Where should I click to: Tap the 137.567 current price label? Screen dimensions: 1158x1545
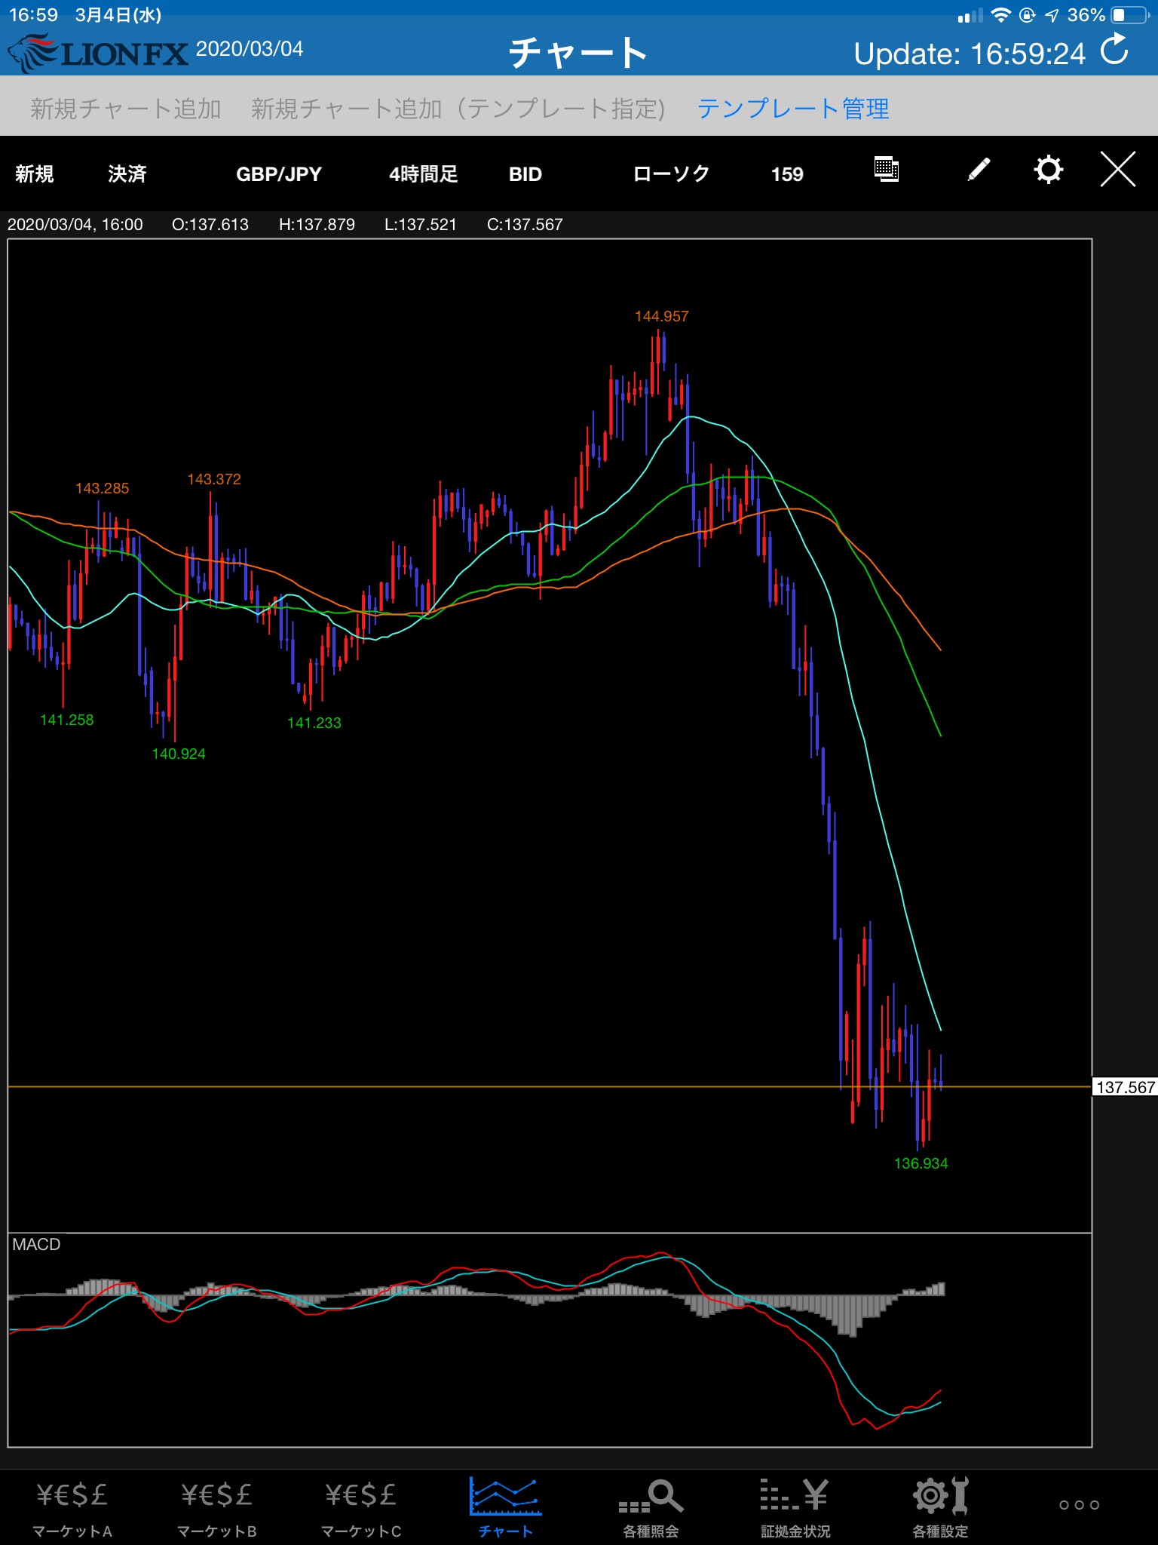[x=1125, y=1087]
